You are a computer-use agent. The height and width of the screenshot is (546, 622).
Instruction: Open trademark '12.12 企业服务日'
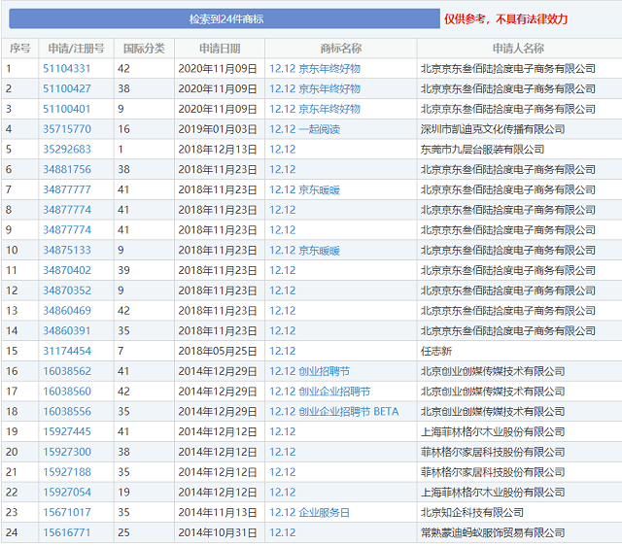point(310,513)
